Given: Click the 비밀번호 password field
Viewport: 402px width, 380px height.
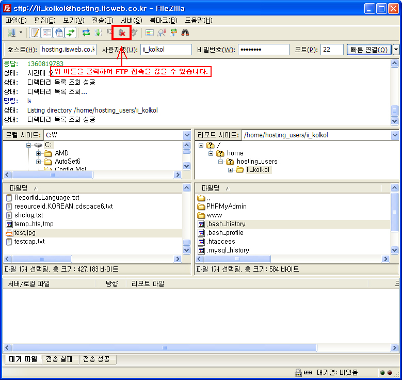Looking at the screenshot, I should (x=264, y=50).
